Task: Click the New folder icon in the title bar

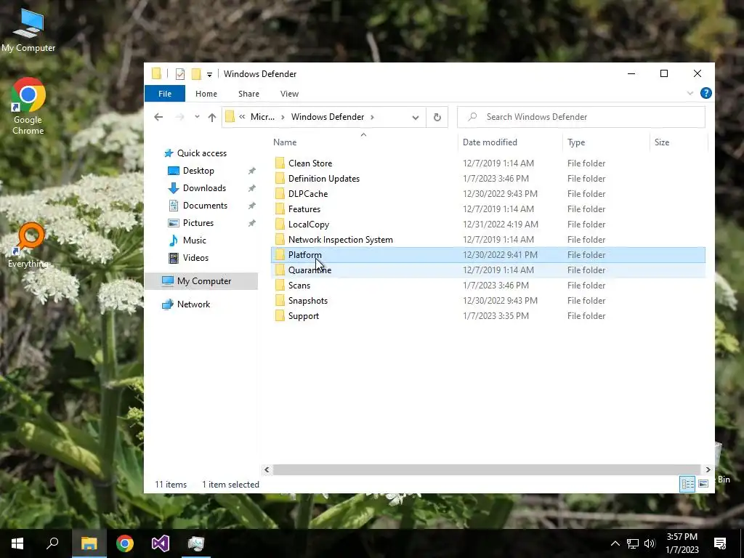Action: point(196,74)
